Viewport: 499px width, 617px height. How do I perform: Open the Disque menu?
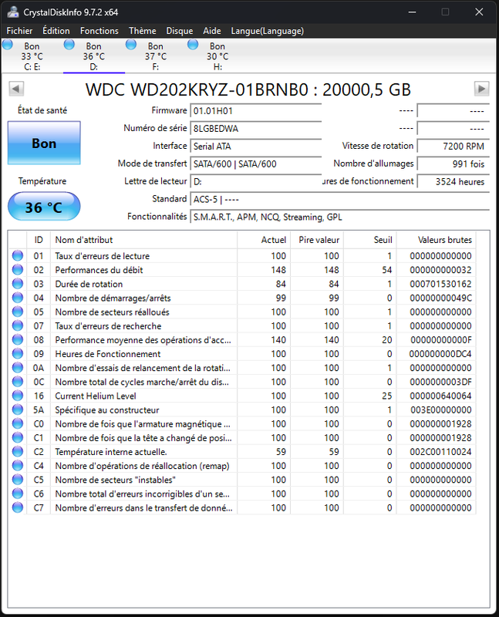(x=180, y=31)
